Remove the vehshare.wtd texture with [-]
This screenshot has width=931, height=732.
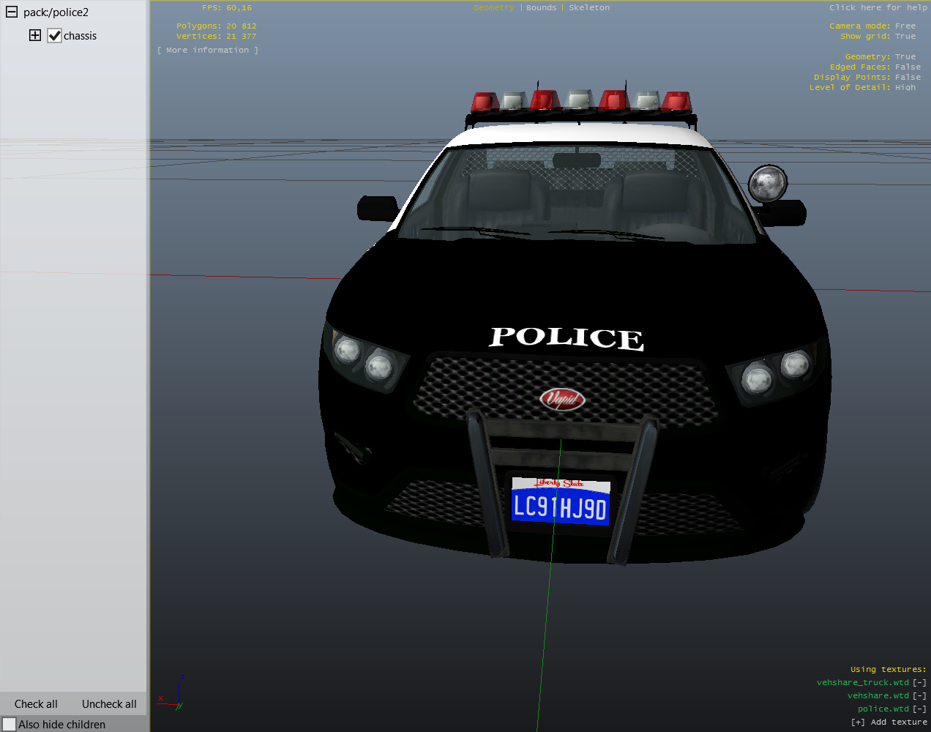tap(919, 695)
